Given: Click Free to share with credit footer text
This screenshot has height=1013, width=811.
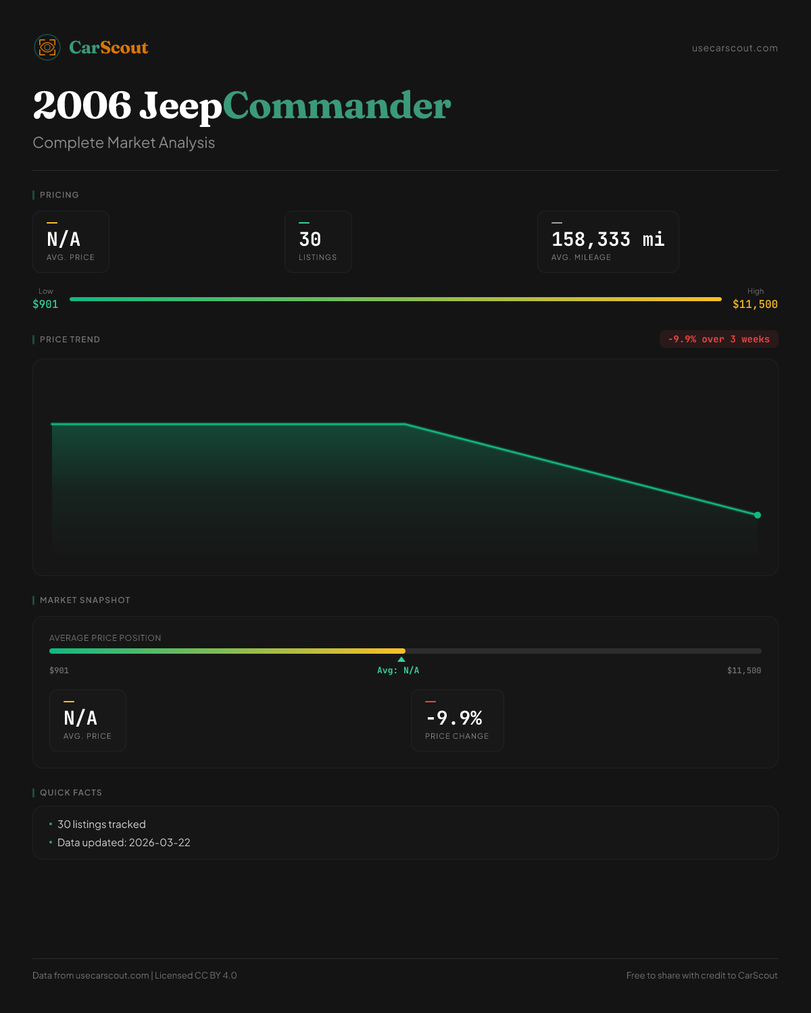Looking at the screenshot, I should click(702, 975).
